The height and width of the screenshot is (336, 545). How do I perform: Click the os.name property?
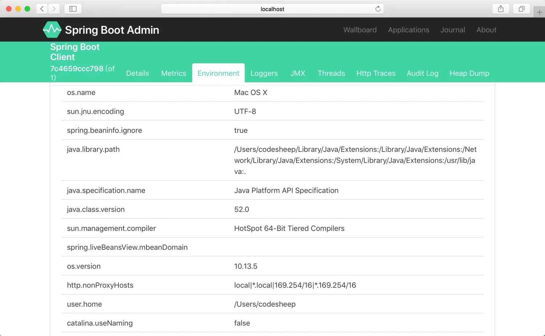[x=81, y=92]
